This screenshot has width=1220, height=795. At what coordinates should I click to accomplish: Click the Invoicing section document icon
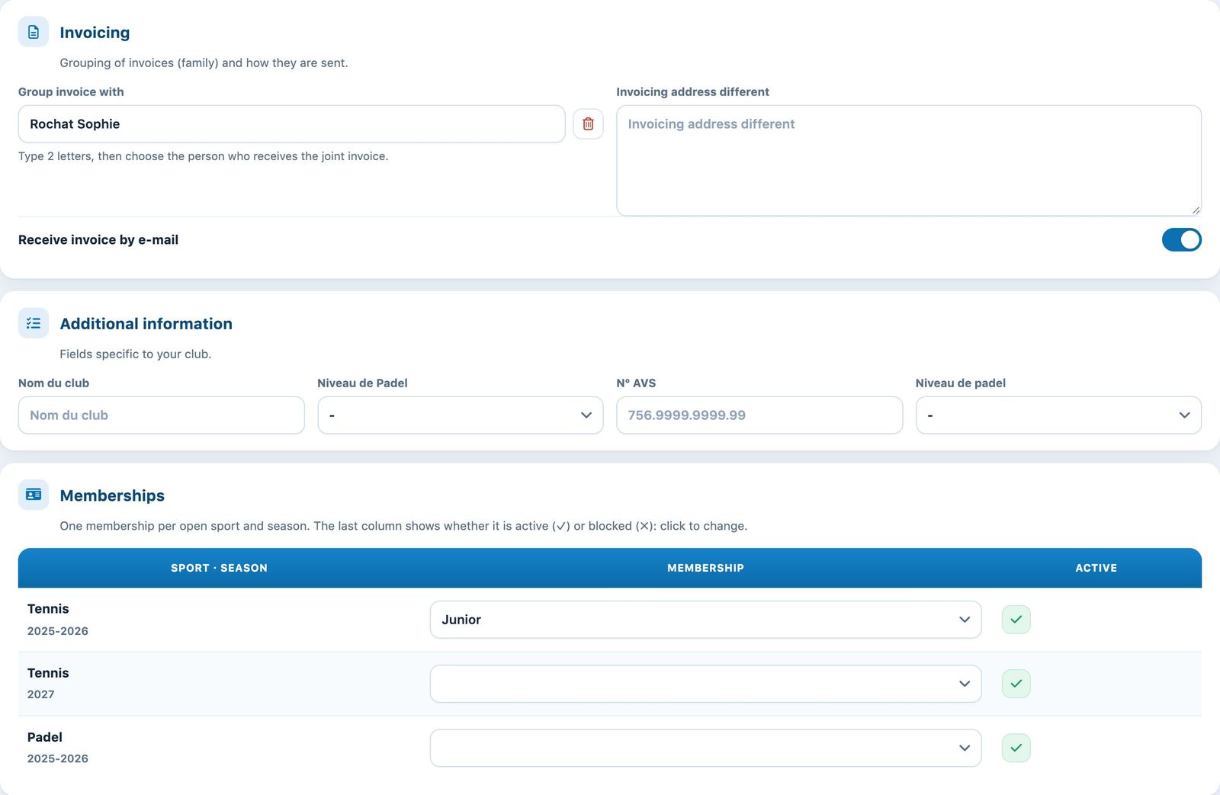click(33, 32)
